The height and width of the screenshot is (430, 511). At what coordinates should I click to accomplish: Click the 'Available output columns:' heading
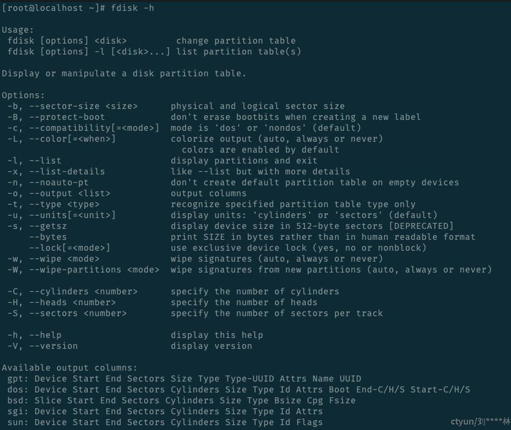[x=70, y=368]
